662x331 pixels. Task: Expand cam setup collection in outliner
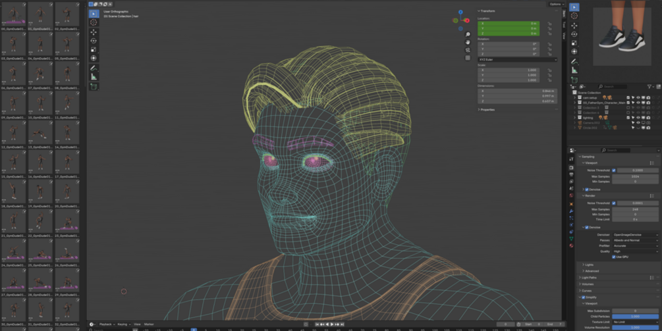(574, 98)
